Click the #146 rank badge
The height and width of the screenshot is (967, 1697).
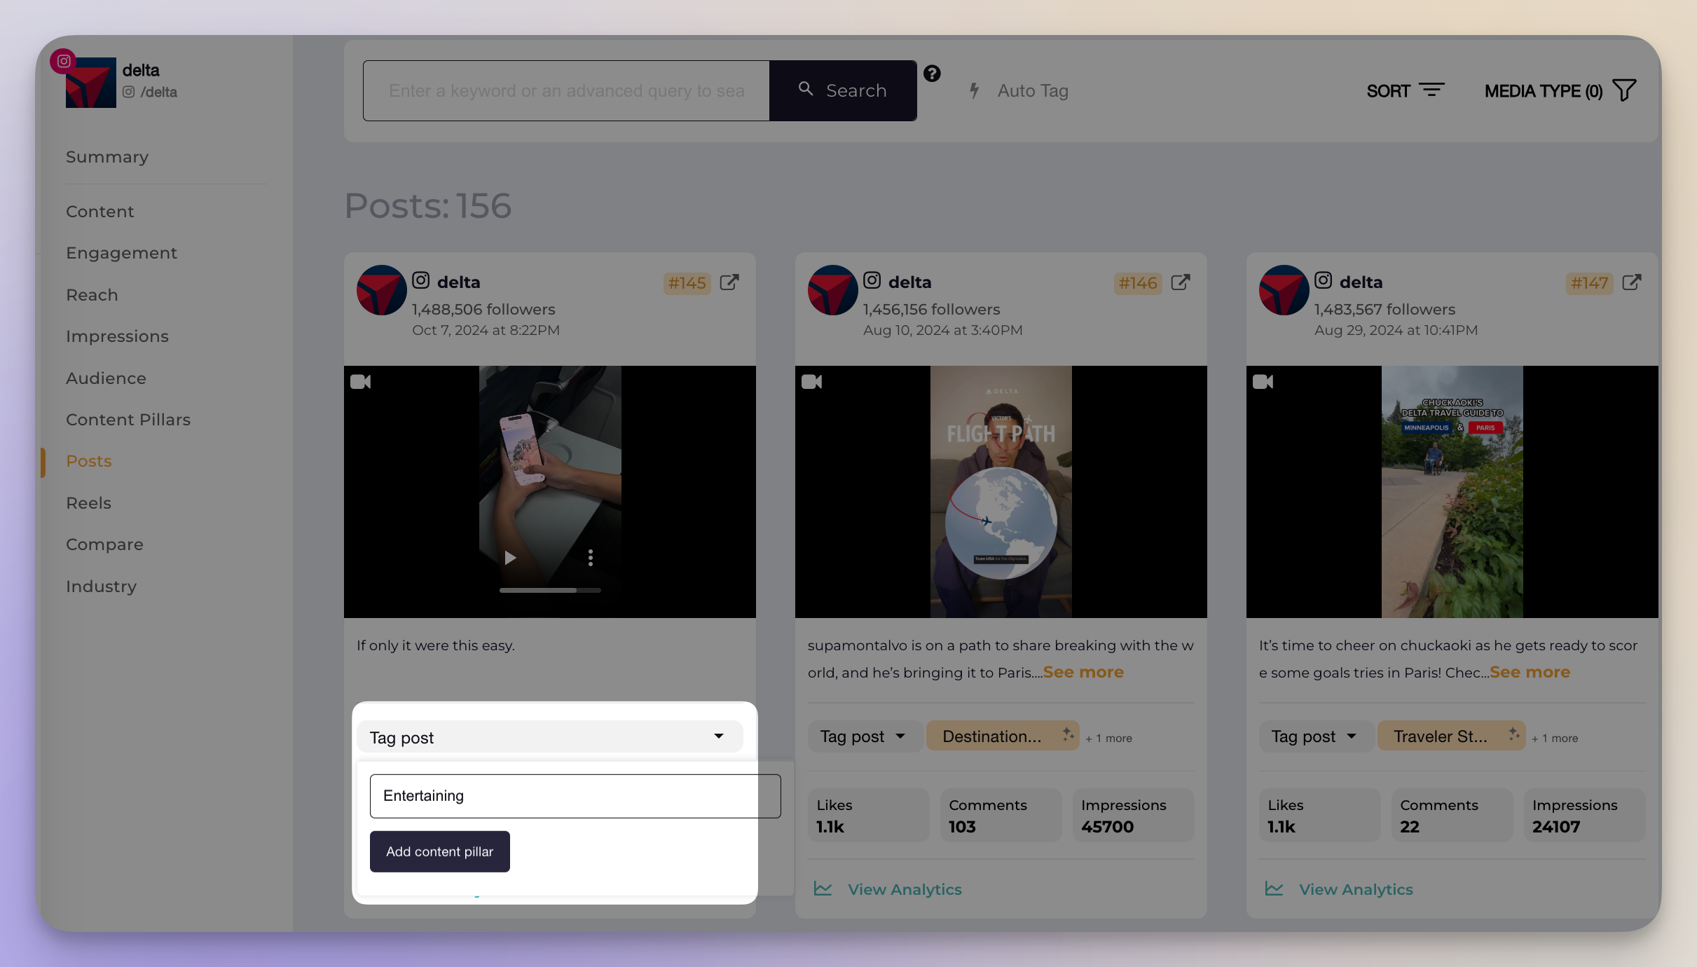(x=1138, y=283)
